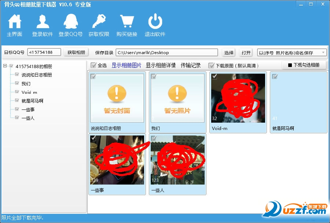Go to the 主界面 home icon
Viewport: 330px width, 223px height.
click(x=15, y=22)
